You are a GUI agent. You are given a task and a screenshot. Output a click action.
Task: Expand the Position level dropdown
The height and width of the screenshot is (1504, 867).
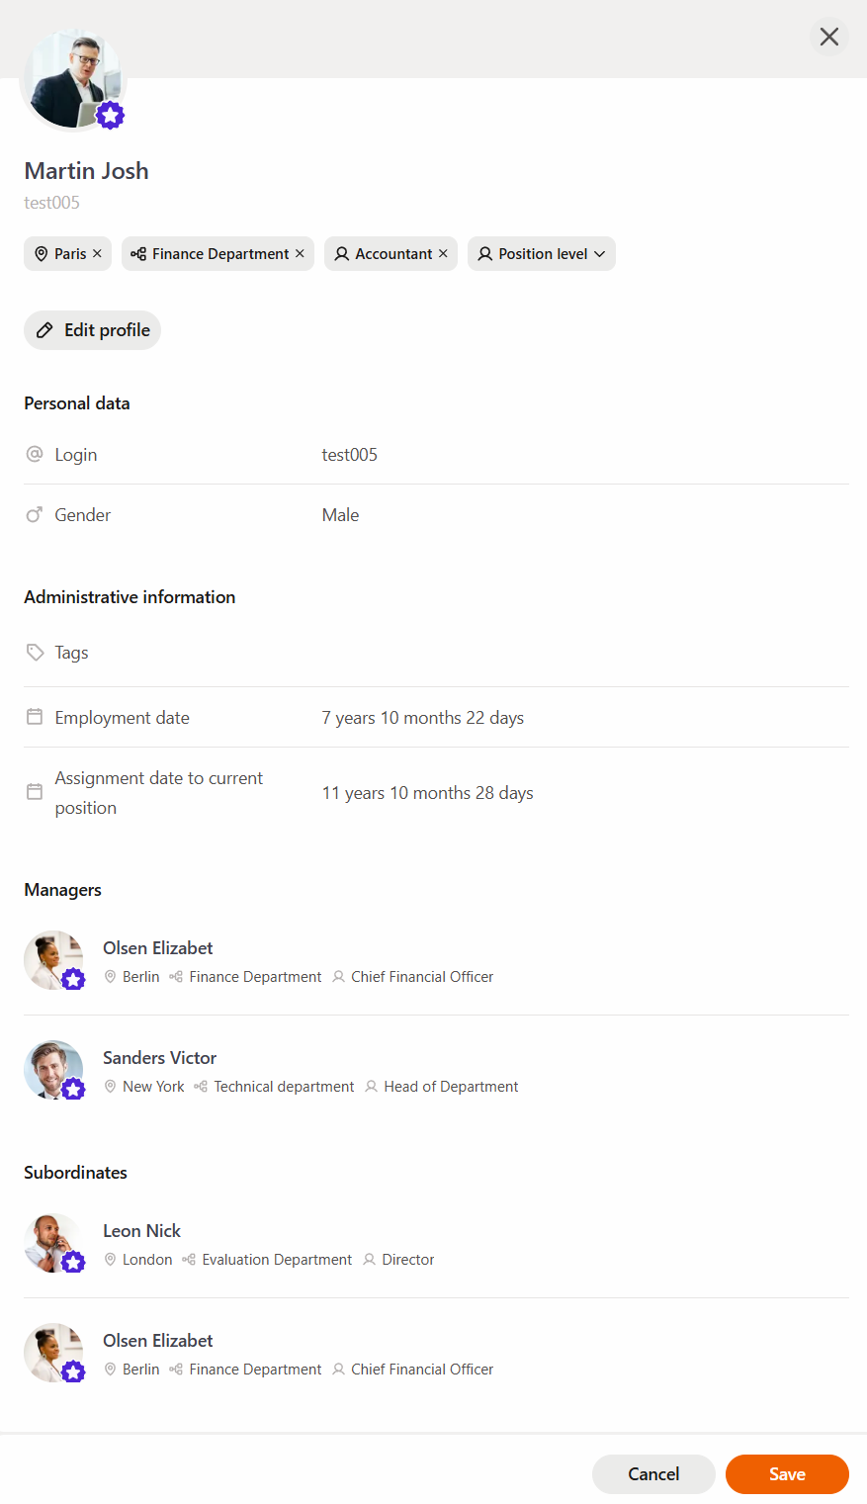(542, 254)
